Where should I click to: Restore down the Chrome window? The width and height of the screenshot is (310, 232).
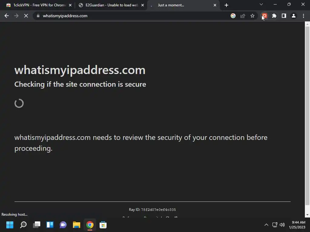pyautogui.click(x=289, y=4)
